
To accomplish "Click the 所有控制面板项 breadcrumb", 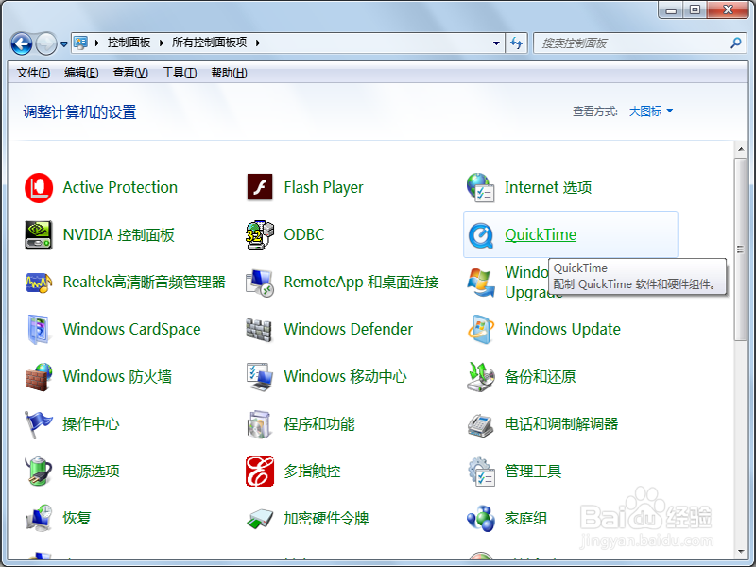I will [x=209, y=43].
